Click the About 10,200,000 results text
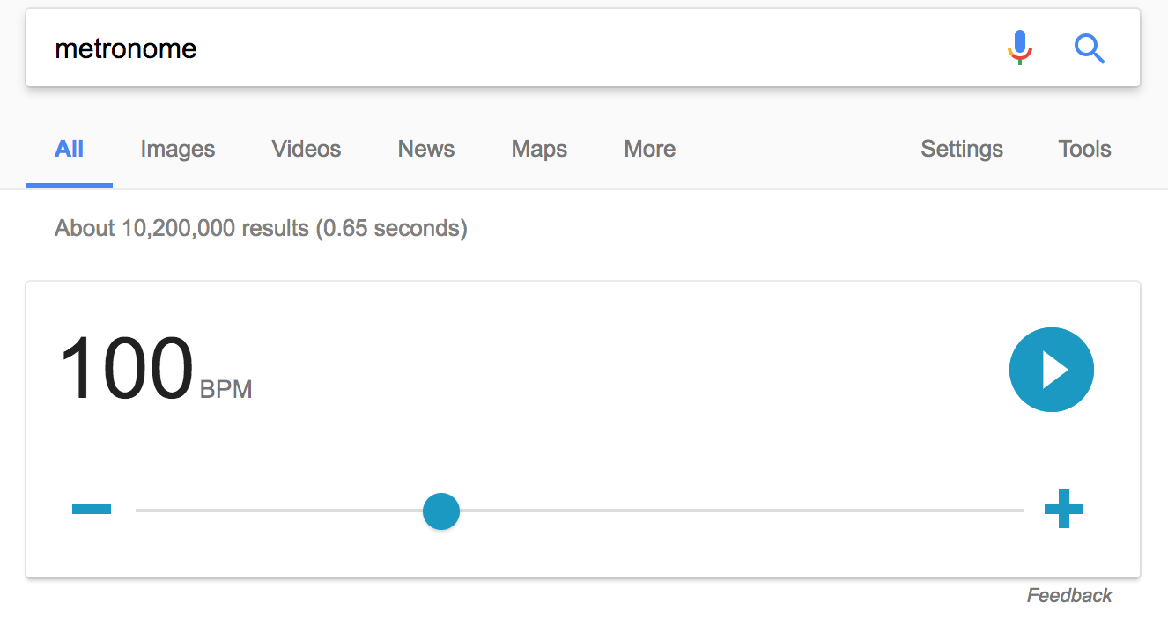1168x625 pixels. coord(261,229)
